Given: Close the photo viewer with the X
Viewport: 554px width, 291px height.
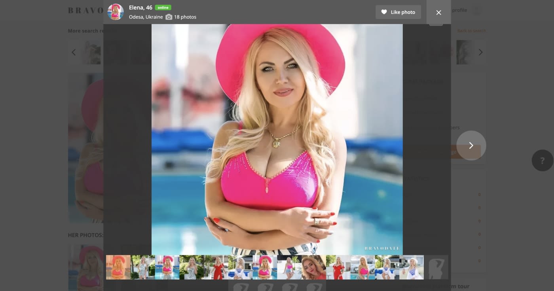Looking at the screenshot, I should tap(438, 12).
